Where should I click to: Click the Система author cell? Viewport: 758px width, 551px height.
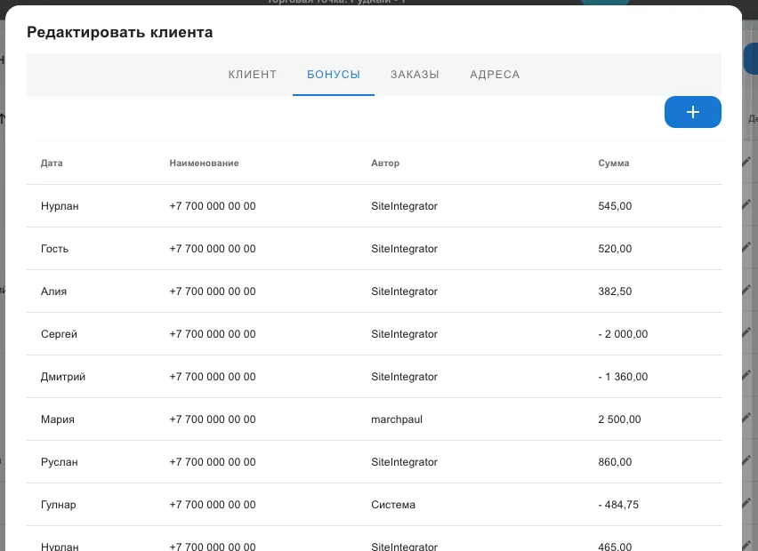click(393, 505)
